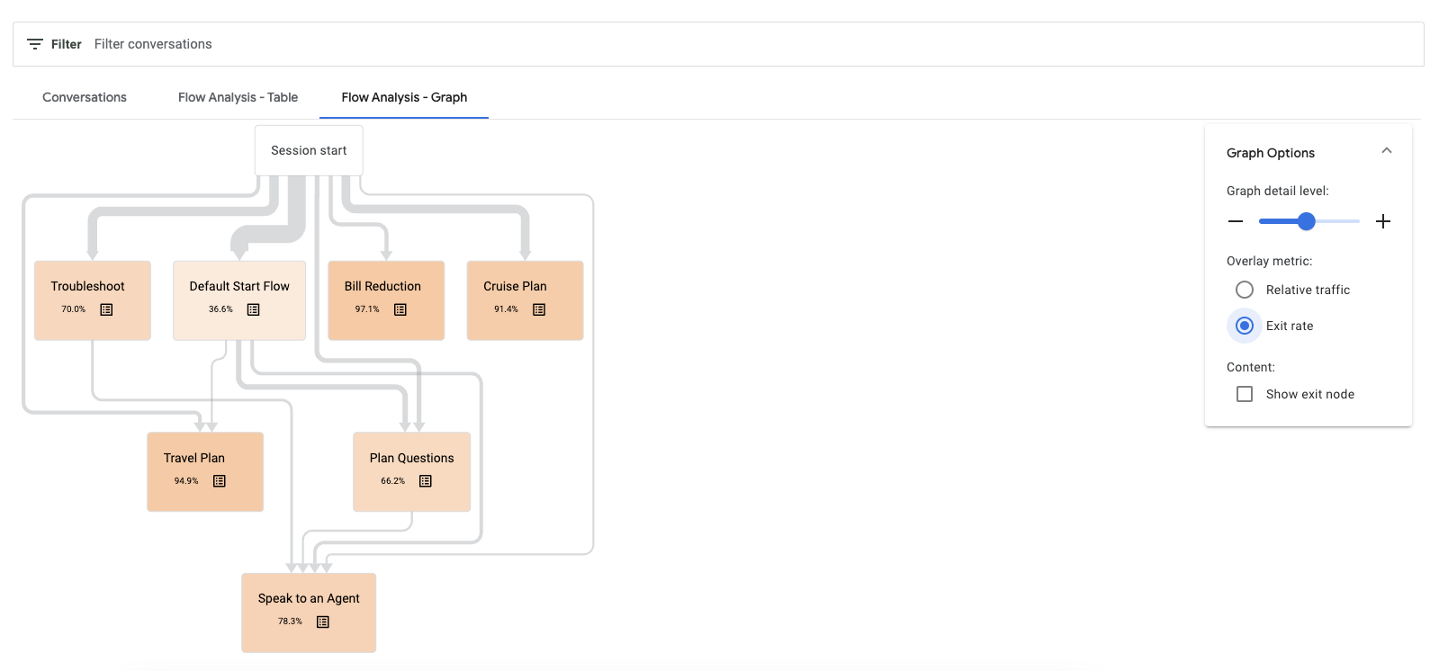
Task: Select the Exit rate radio button
Action: point(1245,326)
